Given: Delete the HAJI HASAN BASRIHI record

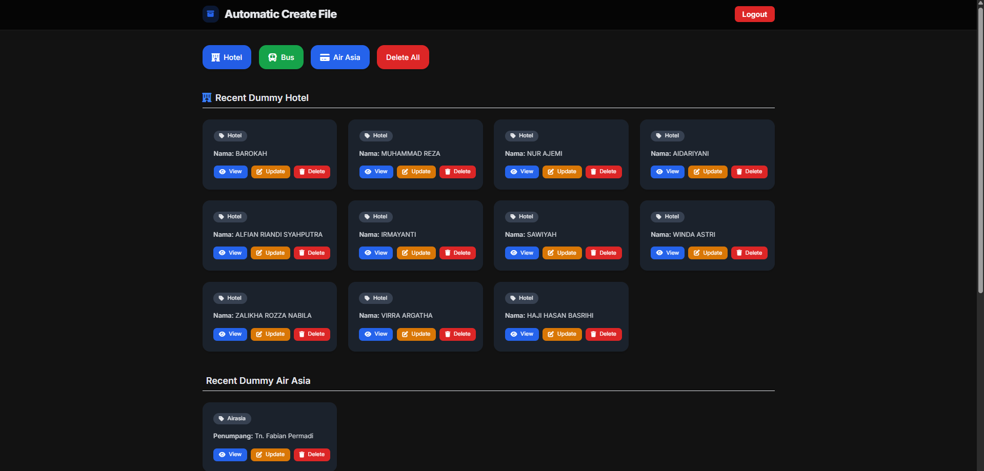Looking at the screenshot, I should [x=604, y=334].
